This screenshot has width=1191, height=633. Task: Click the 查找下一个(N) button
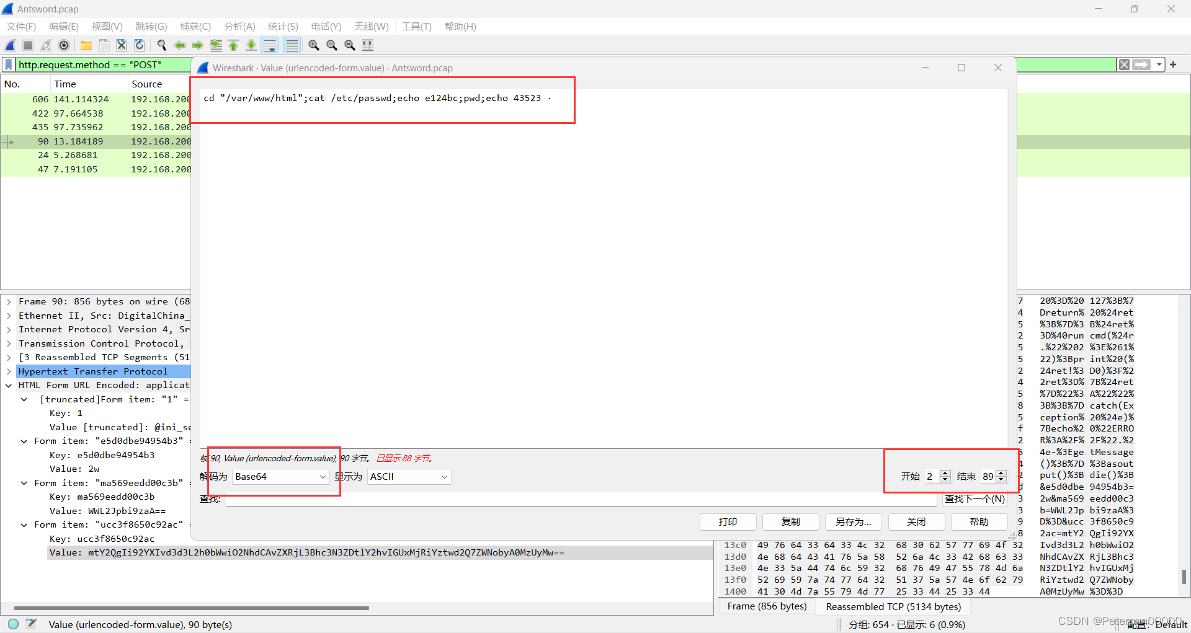[975, 499]
